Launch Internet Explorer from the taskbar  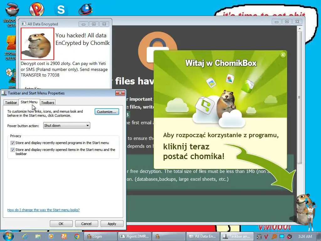coord(25,236)
